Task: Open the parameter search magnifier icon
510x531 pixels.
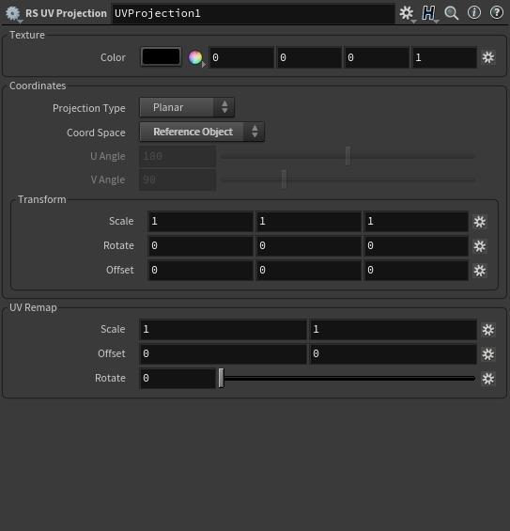Action: (x=452, y=13)
